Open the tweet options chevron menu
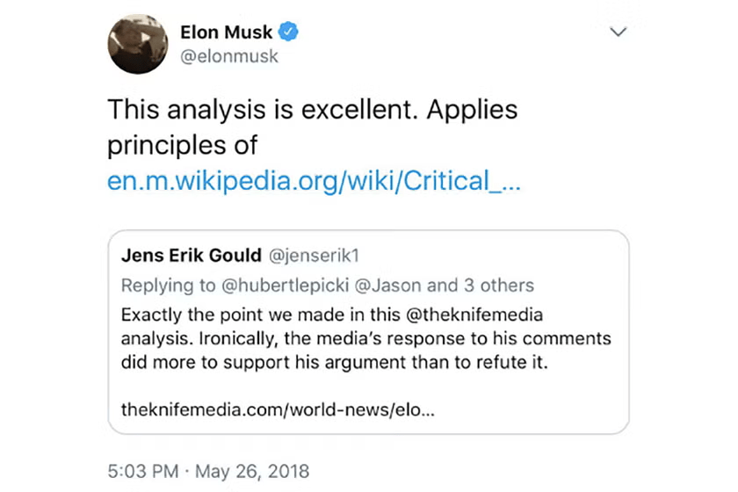Viewport: 738px width, 492px height. tap(619, 32)
